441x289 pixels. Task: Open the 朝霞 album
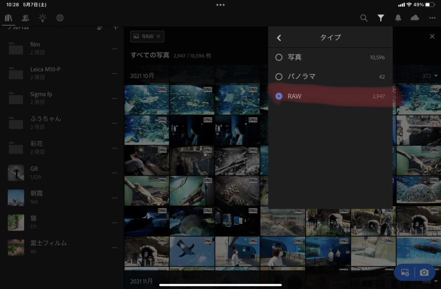pos(62,197)
